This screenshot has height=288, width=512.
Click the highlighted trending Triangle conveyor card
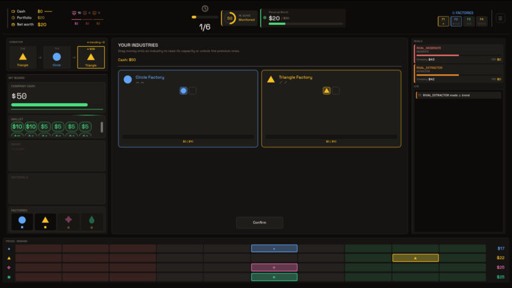91,57
